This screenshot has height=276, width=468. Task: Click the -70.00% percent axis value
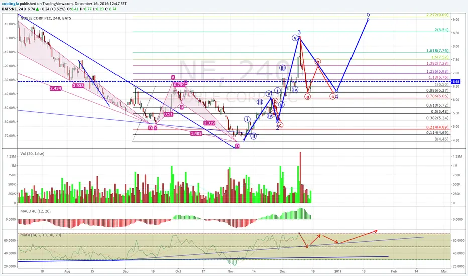coord(10,136)
